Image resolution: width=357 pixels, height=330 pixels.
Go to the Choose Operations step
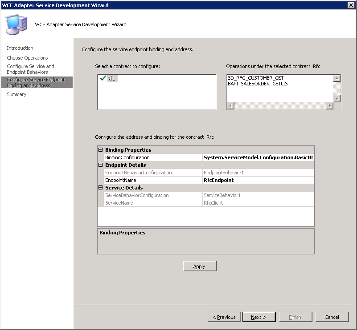(x=27, y=58)
